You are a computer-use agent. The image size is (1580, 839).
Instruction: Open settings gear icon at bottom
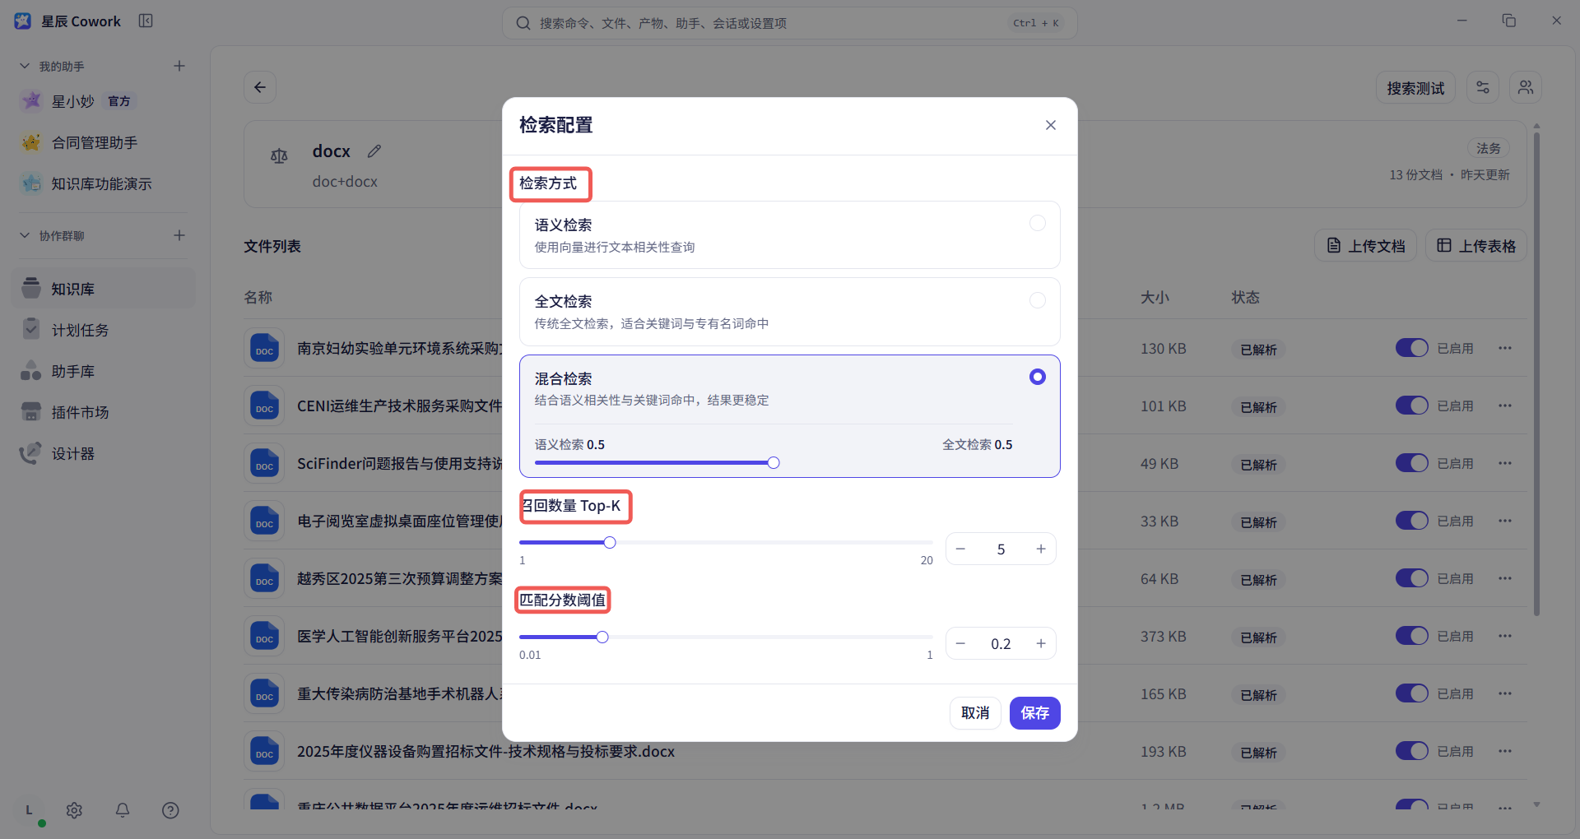[74, 810]
